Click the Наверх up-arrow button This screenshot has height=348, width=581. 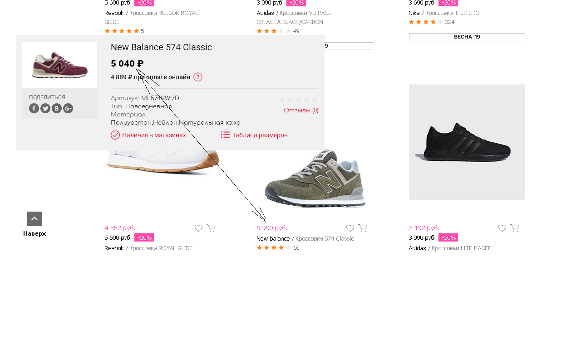click(x=34, y=219)
